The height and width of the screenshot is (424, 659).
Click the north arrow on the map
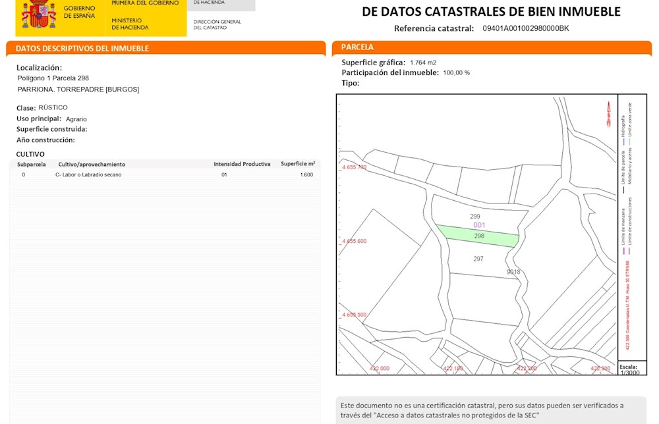[x=608, y=114]
